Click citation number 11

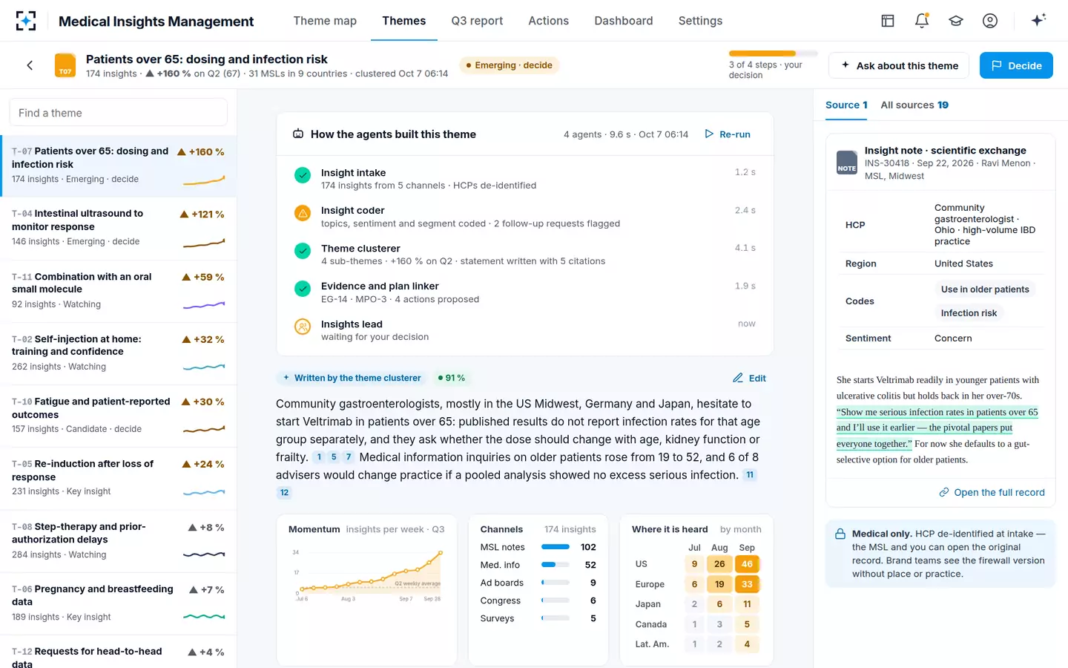point(750,475)
